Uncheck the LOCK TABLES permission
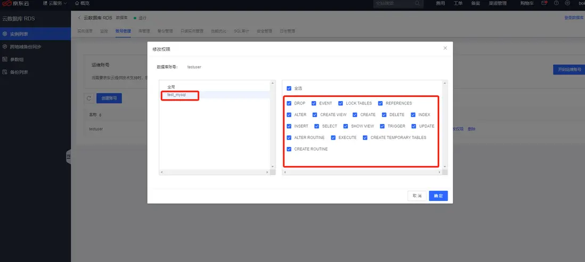Image resolution: width=585 pixels, height=262 pixels. pos(340,103)
